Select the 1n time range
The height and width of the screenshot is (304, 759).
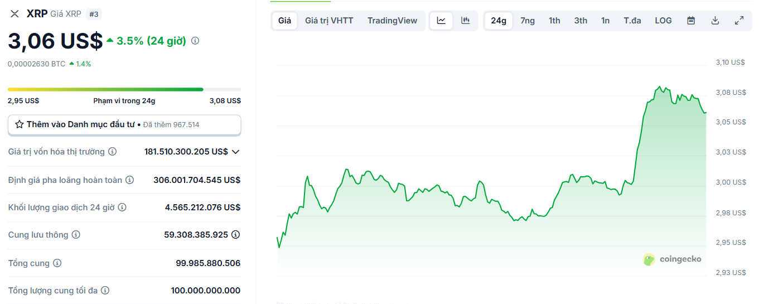coord(605,21)
